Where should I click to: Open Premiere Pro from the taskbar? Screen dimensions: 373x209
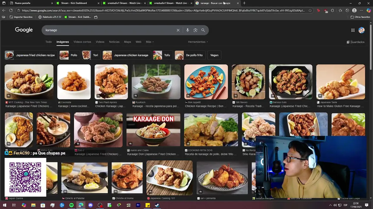click(138, 205)
